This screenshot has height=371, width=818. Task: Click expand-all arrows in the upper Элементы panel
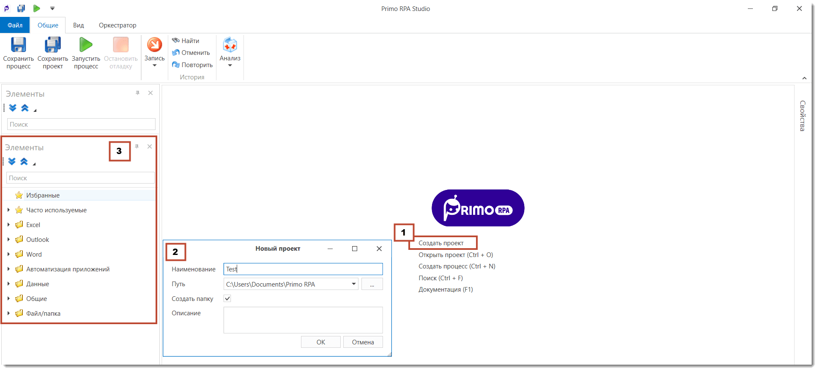click(13, 108)
